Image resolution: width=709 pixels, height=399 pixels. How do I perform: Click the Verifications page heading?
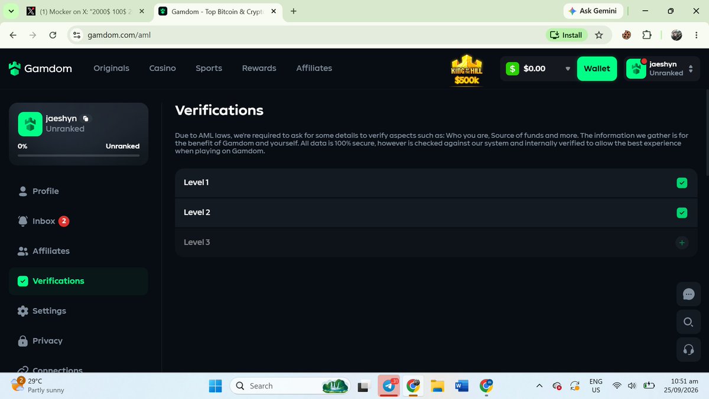click(x=219, y=110)
